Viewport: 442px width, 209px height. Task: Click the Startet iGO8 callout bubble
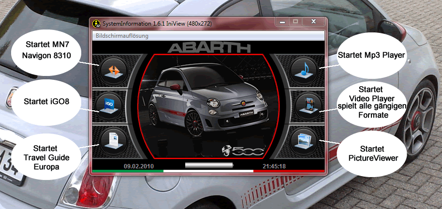(x=46, y=101)
